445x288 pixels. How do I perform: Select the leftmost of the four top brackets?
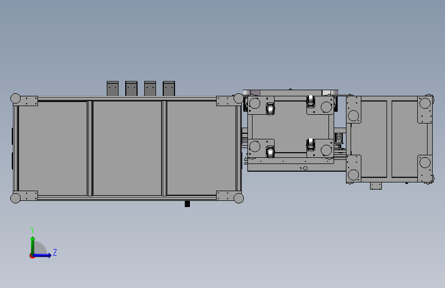point(113,89)
